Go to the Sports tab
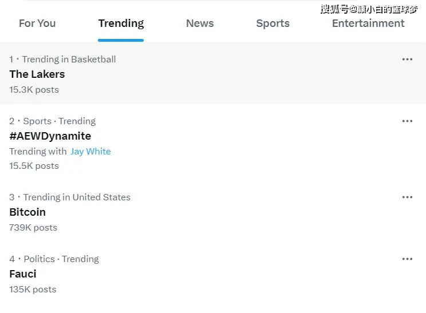Viewport: 426px width, 313px height. (273, 23)
